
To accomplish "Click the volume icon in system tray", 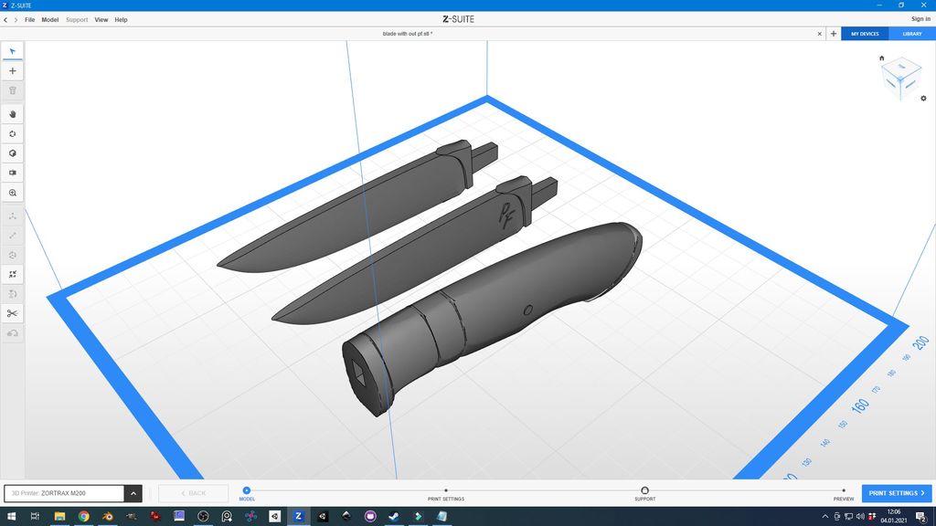I will (x=860, y=517).
